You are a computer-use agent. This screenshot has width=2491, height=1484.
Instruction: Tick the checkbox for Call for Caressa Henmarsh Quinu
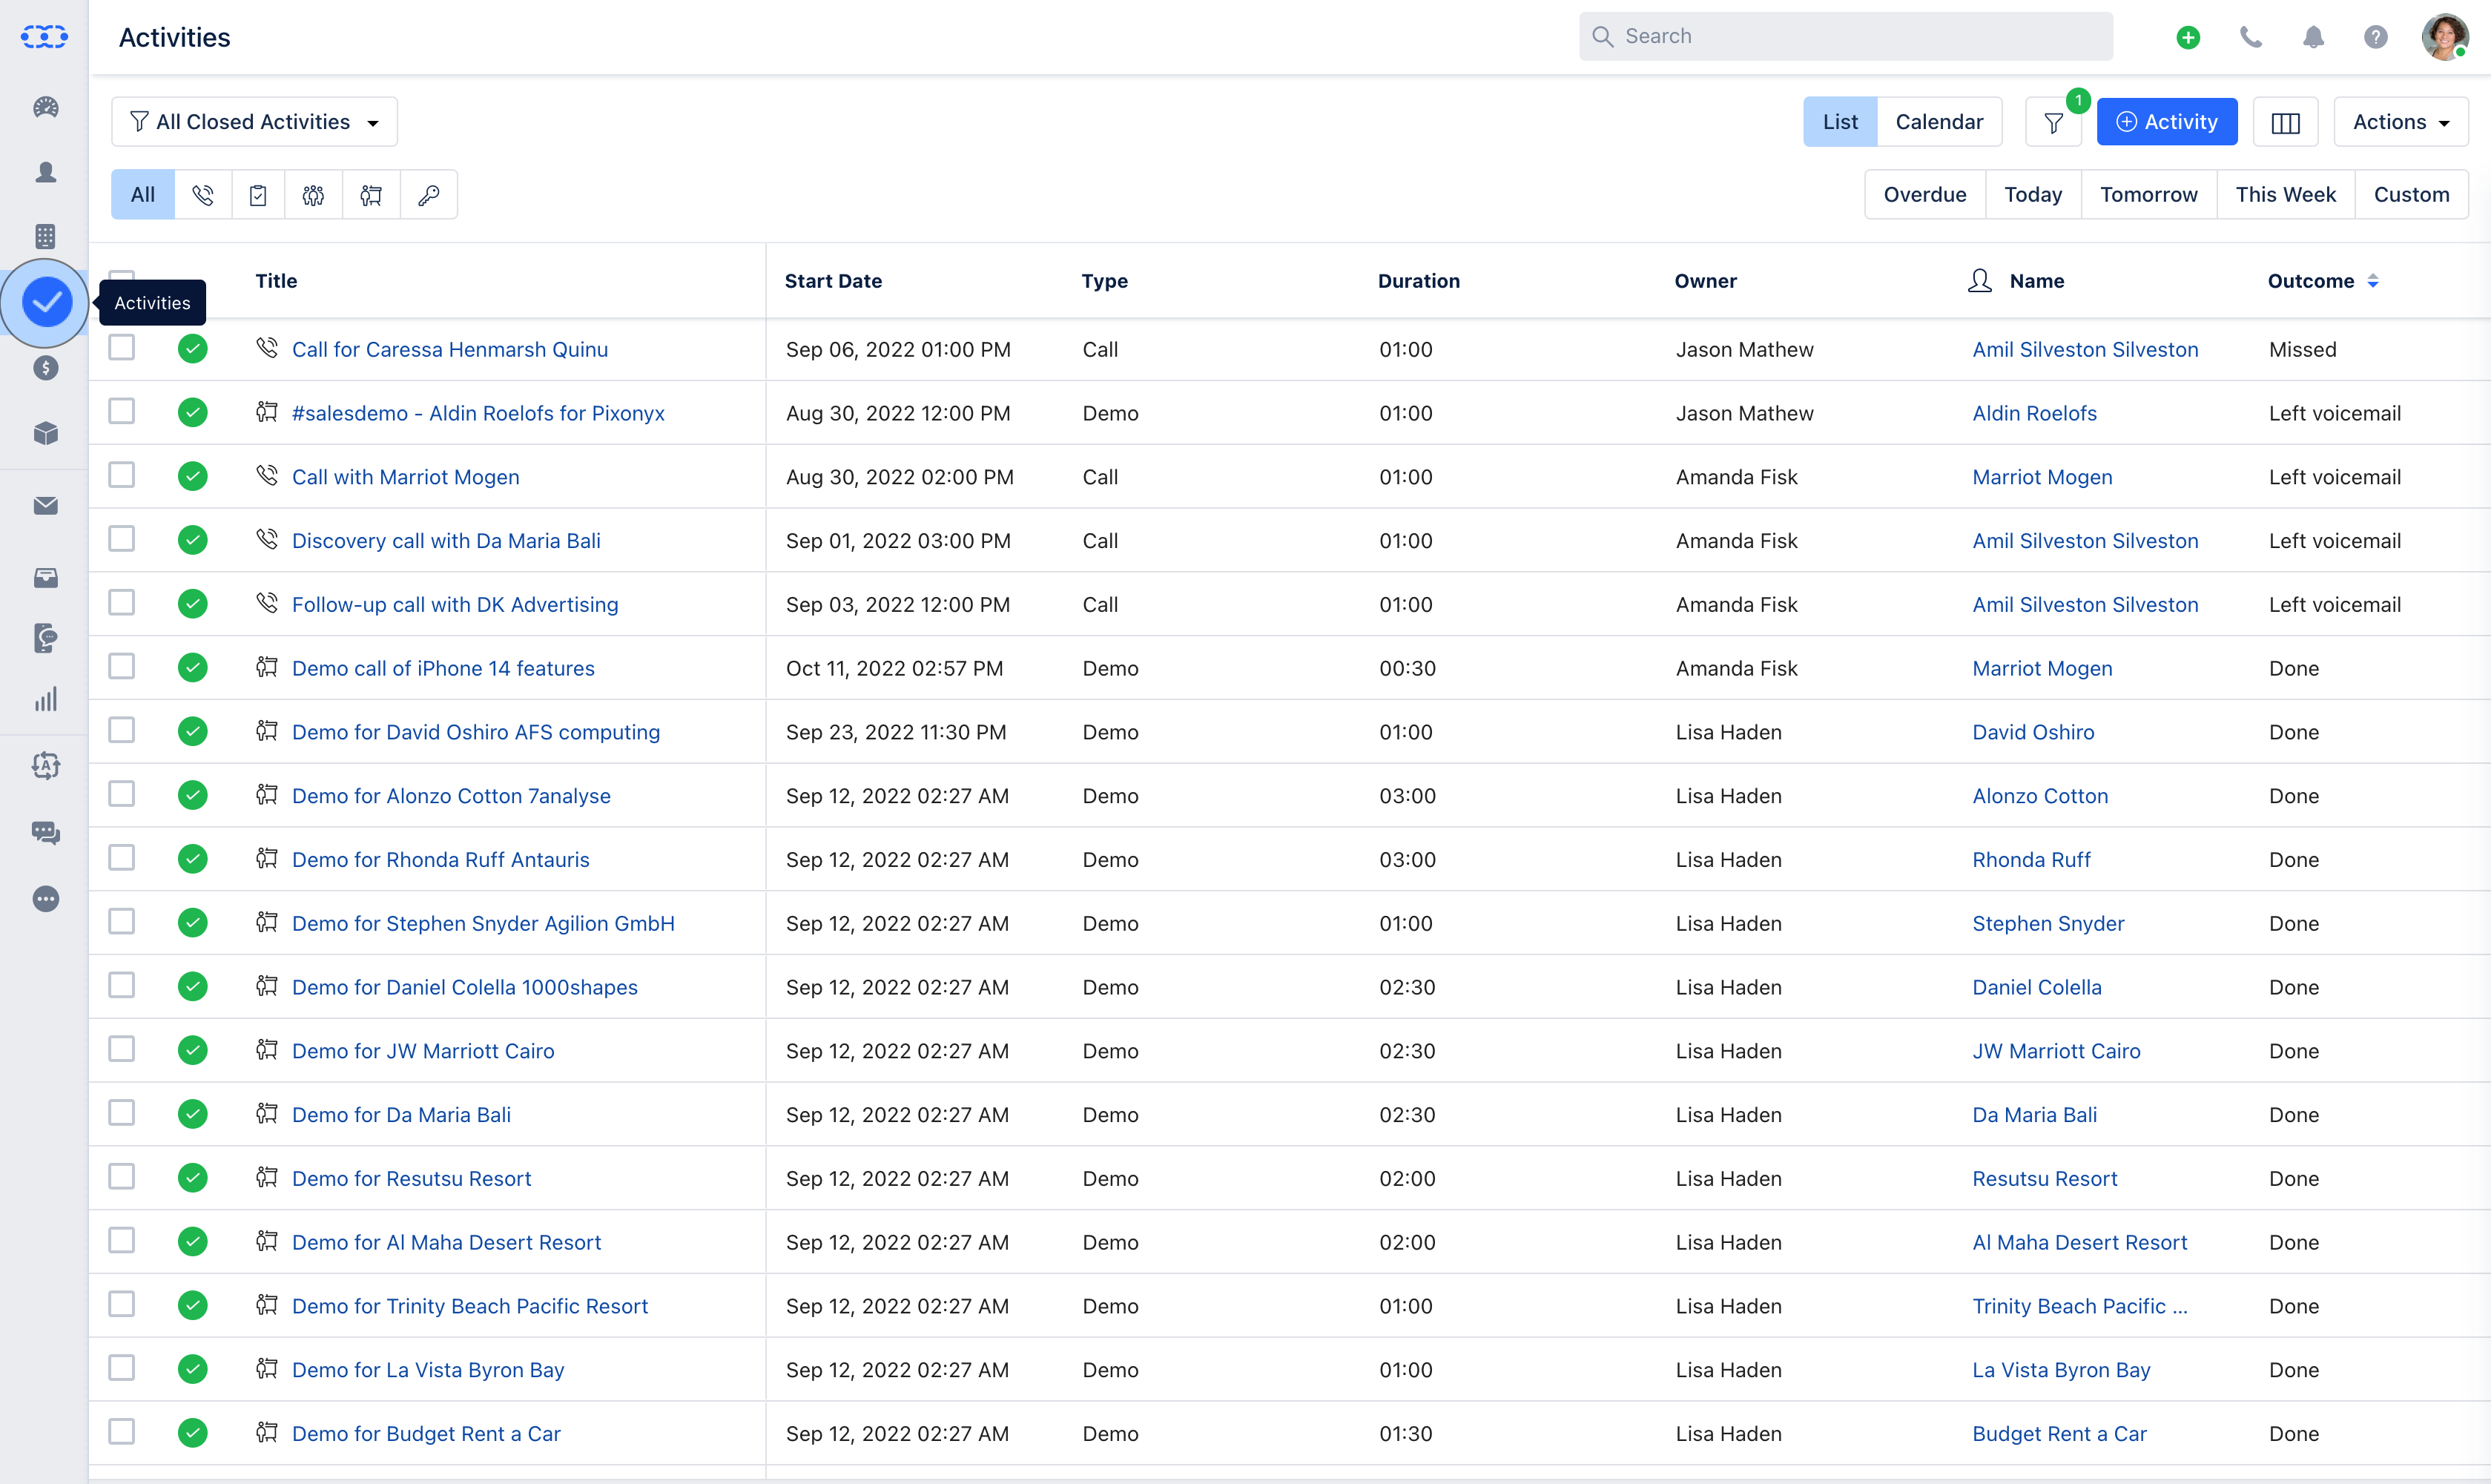click(x=122, y=347)
